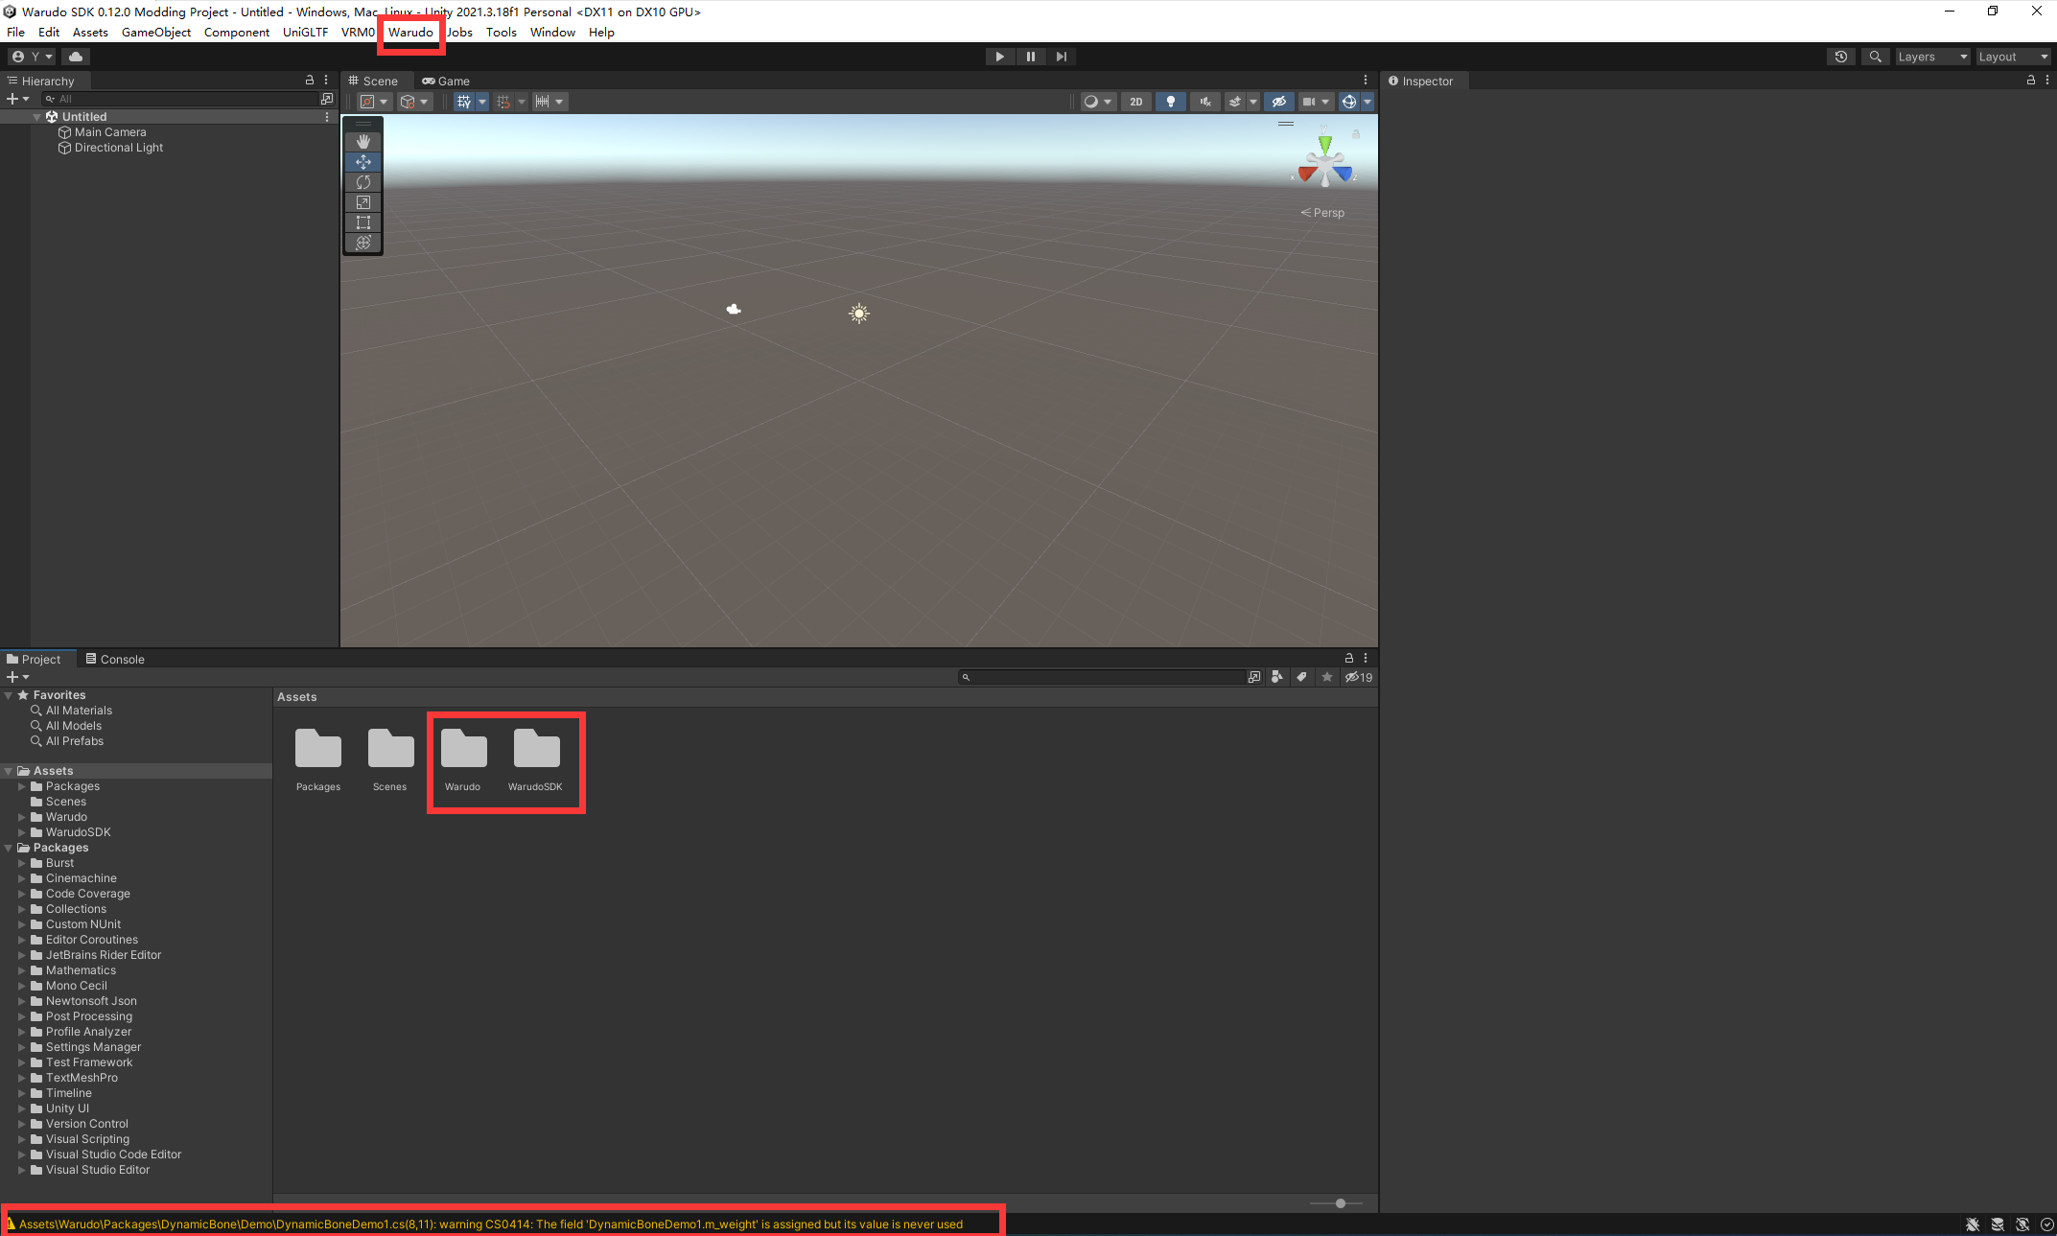Image resolution: width=2057 pixels, height=1236 pixels.
Task: Collapse the Favorites section
Action: click(9, 695)
